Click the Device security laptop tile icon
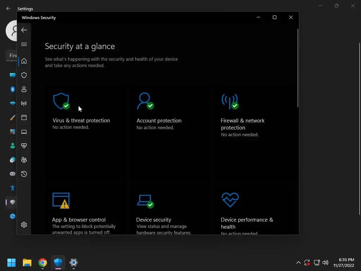This screenshot has height=271, width=361. tap(146, 201)
